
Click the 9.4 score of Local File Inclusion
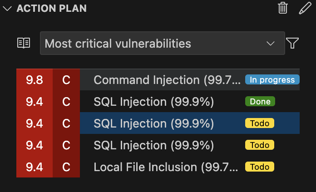35,167
